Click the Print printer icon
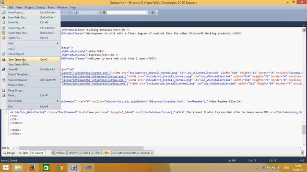This screenshot has width=307, height=172. tap(3, 96)
